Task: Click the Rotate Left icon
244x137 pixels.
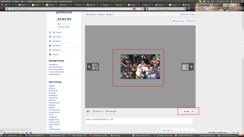Action: (x=94, y=111)
